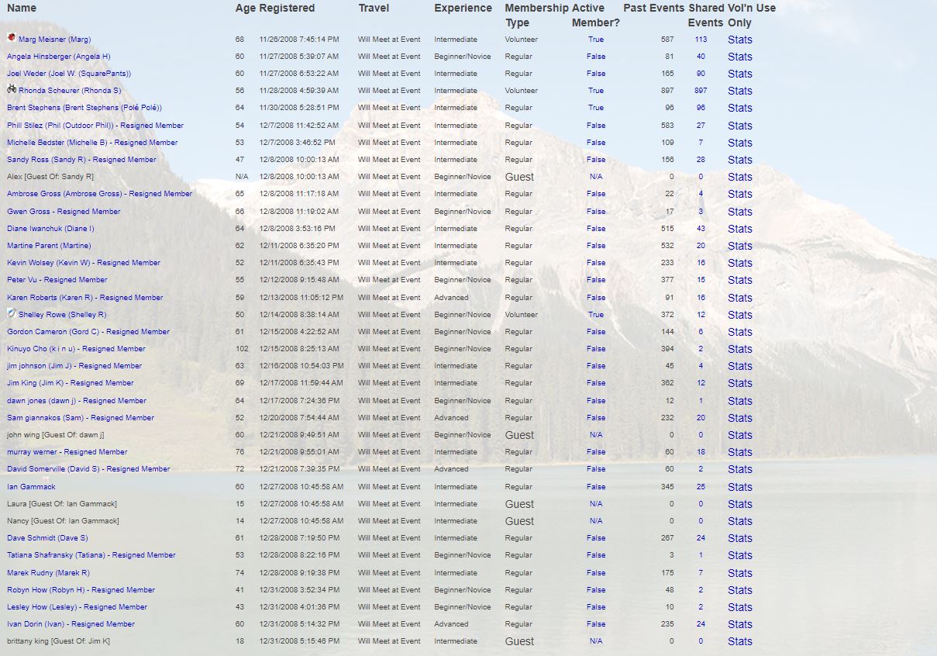Viewport: 937px width, 656px height.
Task: Click Diane Iwanchuk's name link
Action: (x=50, y=229)
